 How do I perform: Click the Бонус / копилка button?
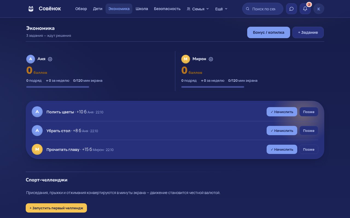coord(269,32)
